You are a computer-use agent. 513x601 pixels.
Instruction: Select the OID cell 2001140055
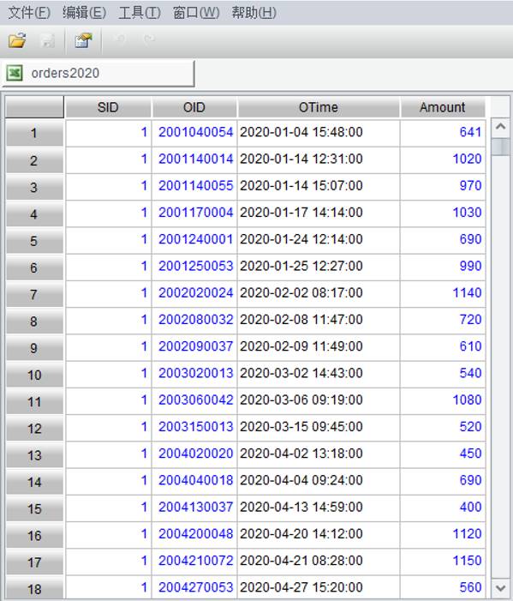(x=195, y=186)
